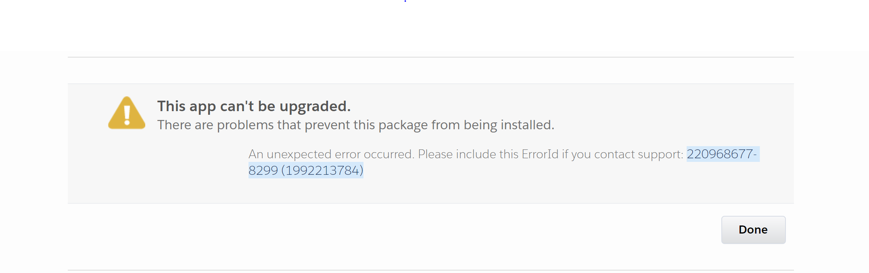The width and height of the screenshot is (869, 273).
Task: Click highlighted error number 220968677-
Action: point(722,154)
